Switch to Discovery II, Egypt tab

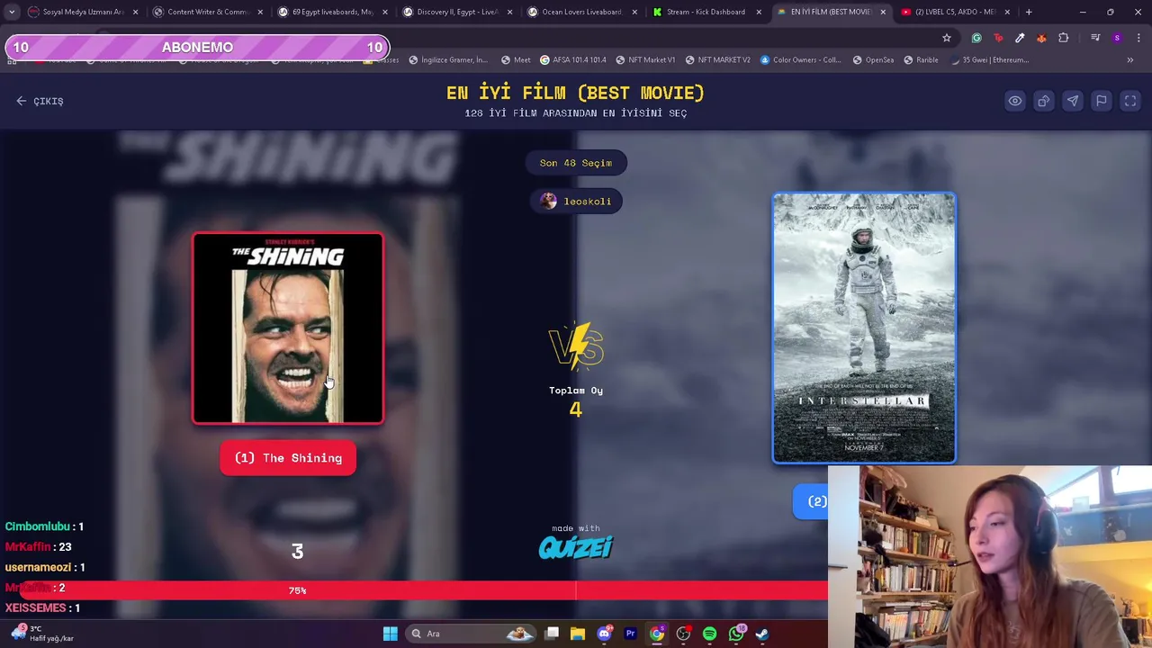point(456,12)
